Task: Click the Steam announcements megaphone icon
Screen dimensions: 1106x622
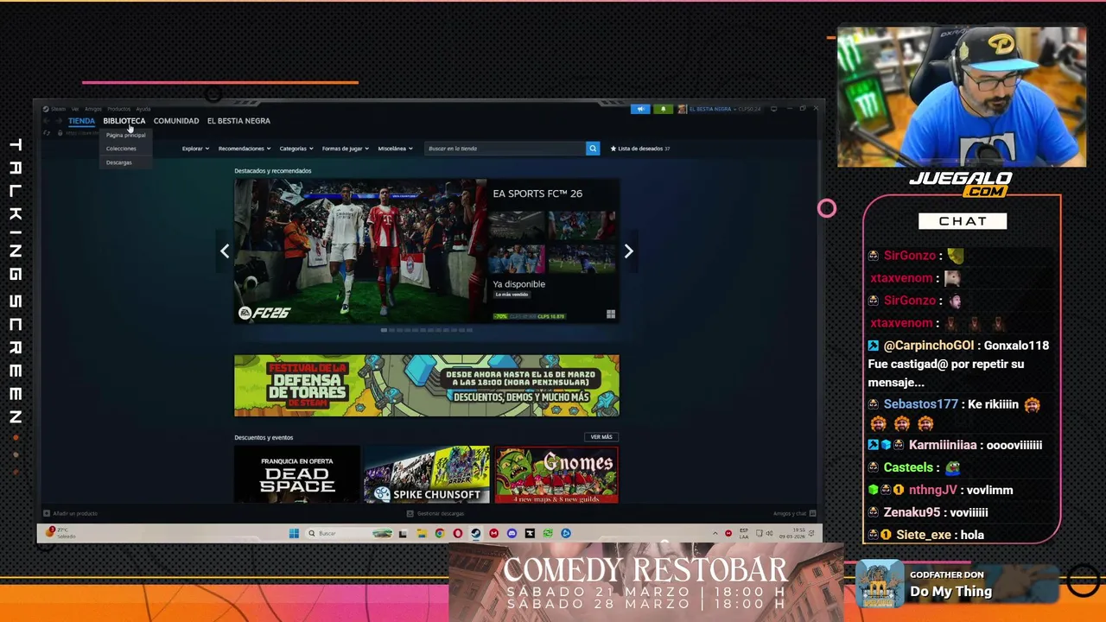Action: coord(640,109)
